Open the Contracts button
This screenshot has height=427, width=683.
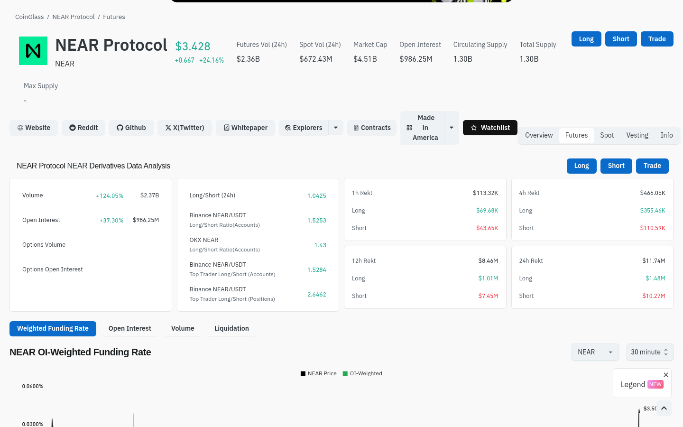[372, 128]
